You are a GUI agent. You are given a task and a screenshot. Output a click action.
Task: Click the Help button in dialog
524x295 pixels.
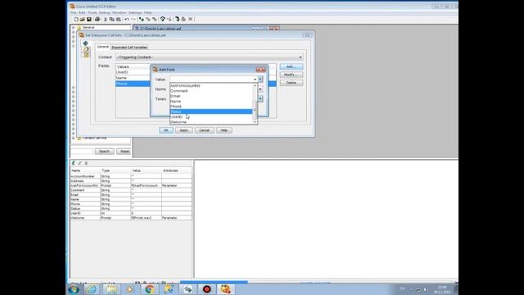tap(224, 130)
